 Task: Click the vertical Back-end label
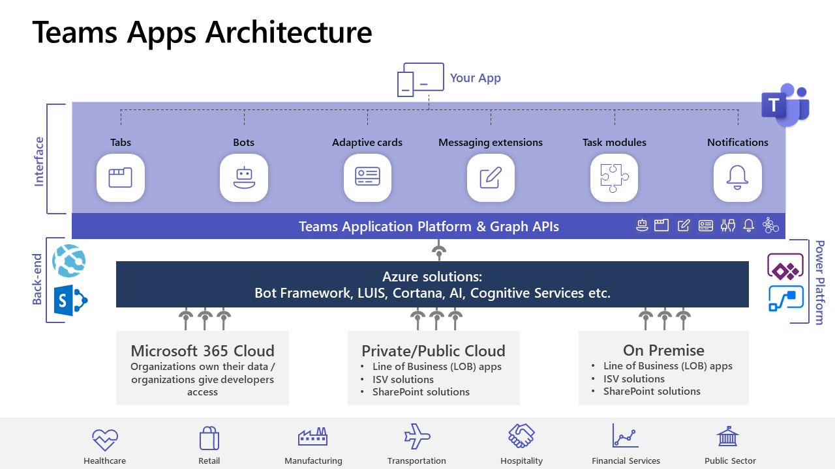point(37,279)
